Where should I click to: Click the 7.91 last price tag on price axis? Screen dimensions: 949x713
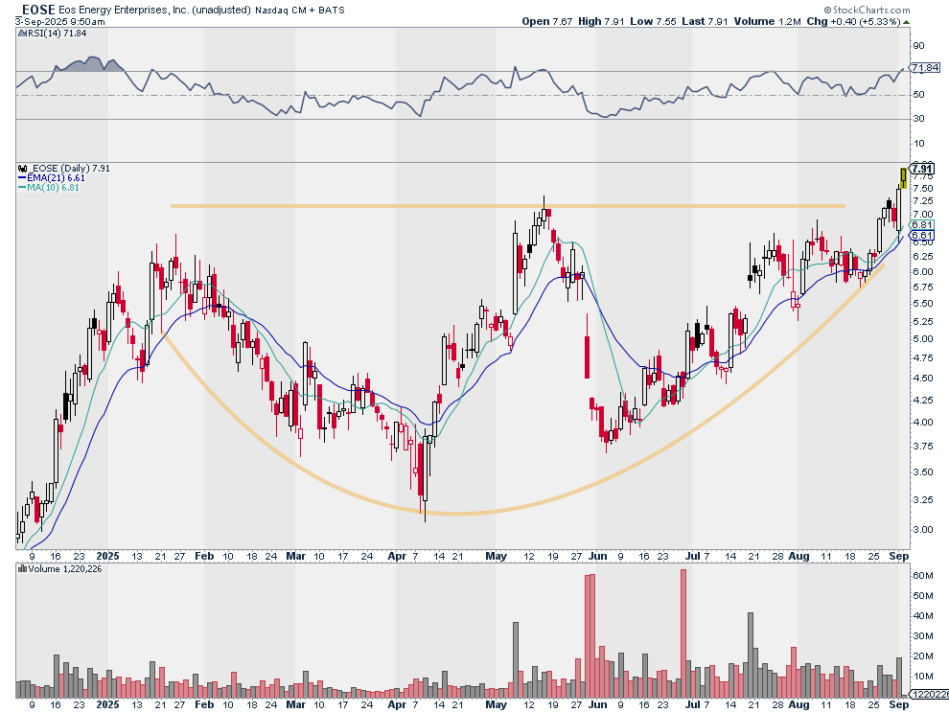923,169
